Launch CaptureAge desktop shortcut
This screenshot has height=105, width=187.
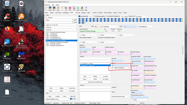click(21, 68)
